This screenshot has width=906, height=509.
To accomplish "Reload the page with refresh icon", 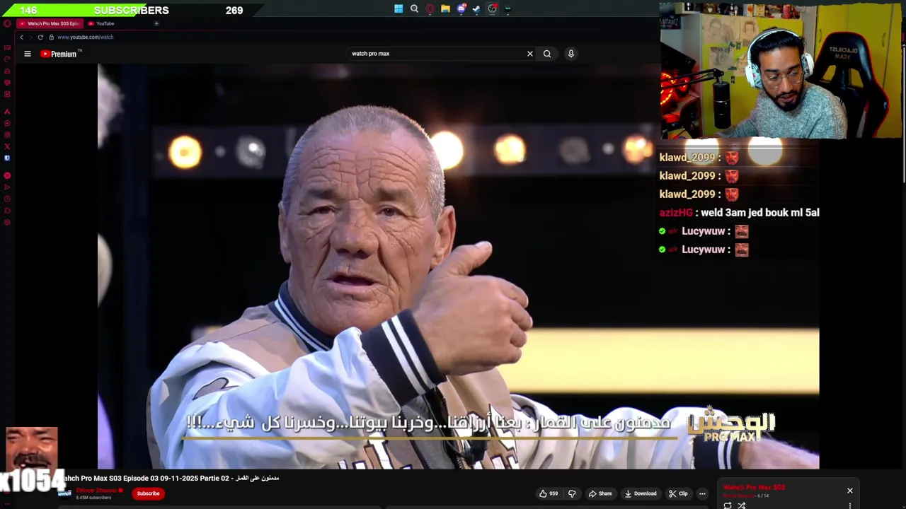I will 40,37.
